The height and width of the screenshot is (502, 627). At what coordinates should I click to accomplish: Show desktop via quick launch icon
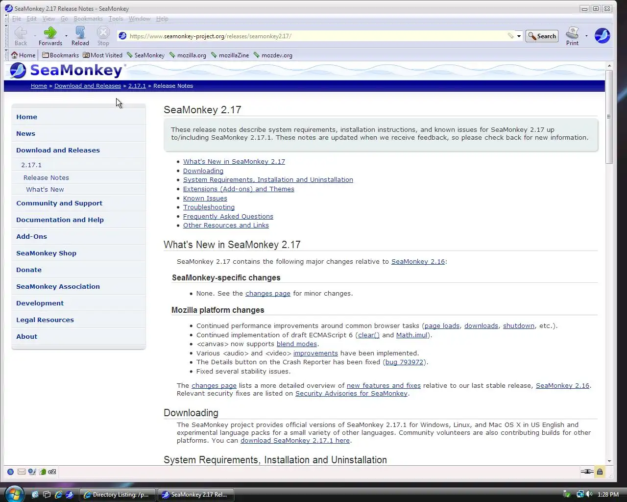coord(35,495)
